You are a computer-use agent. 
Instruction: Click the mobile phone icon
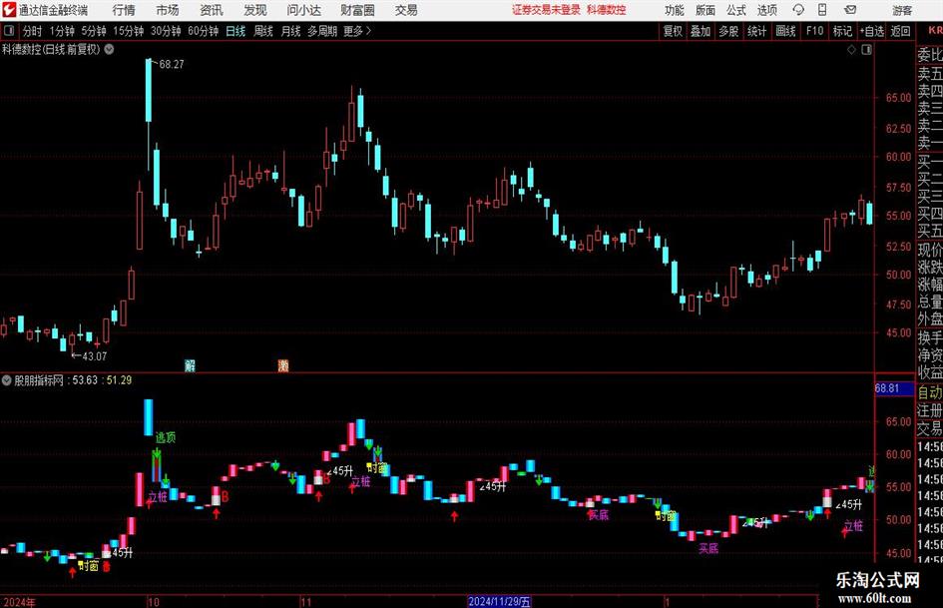pyautogui.click(x=822, y=10)
